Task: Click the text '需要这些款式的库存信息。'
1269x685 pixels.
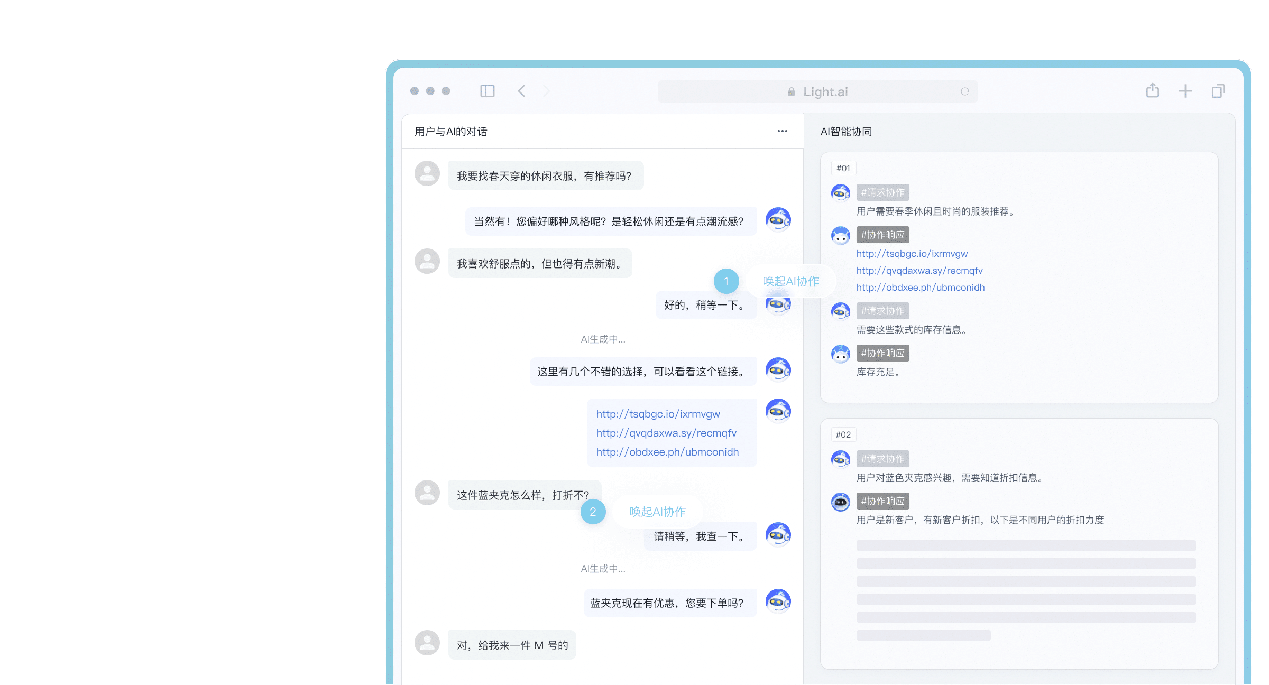Action: pyautogui.click(x=913, y=330)
